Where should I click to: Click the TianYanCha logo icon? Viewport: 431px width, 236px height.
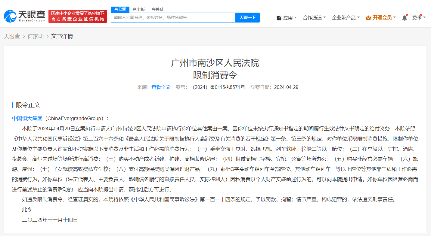pos(11,16)
